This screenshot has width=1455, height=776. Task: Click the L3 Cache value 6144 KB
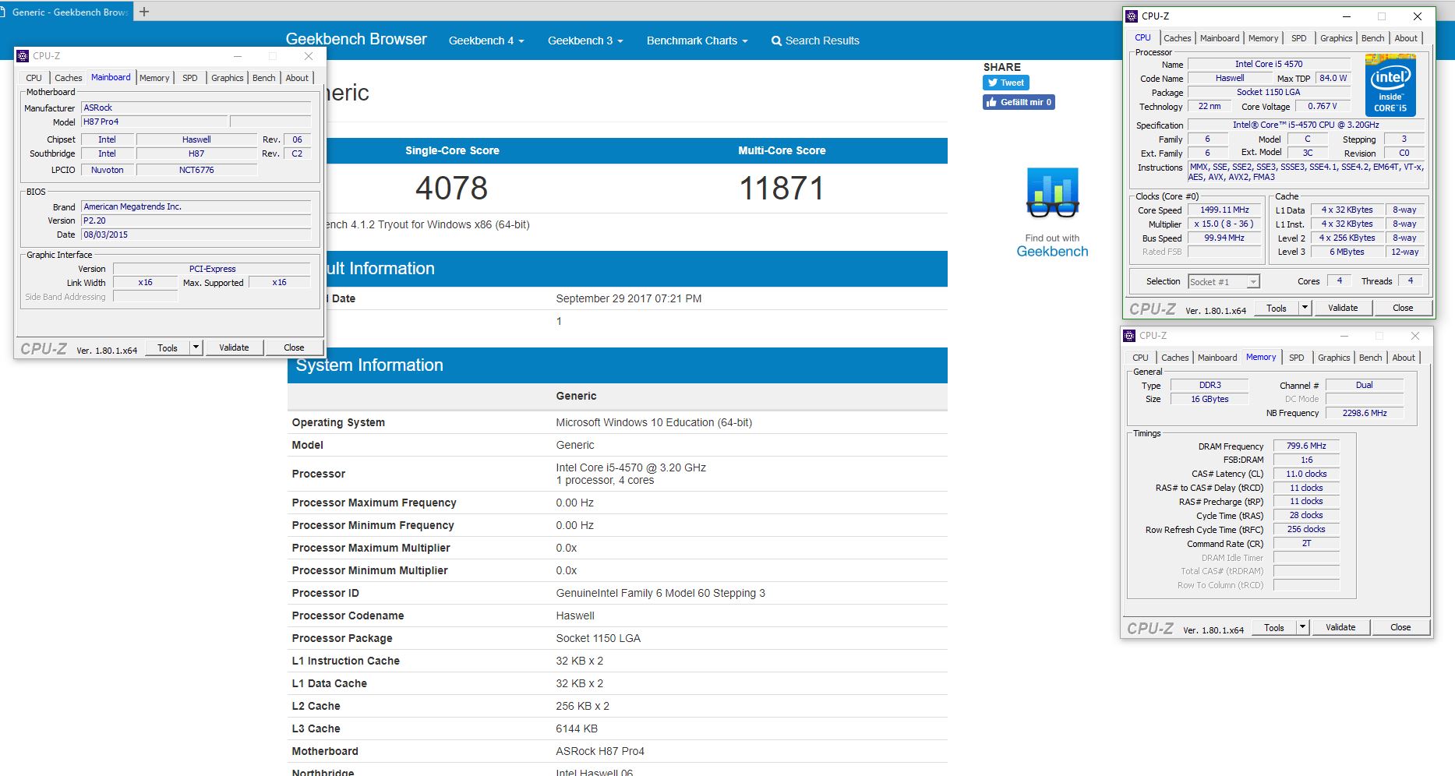[577, 728]
